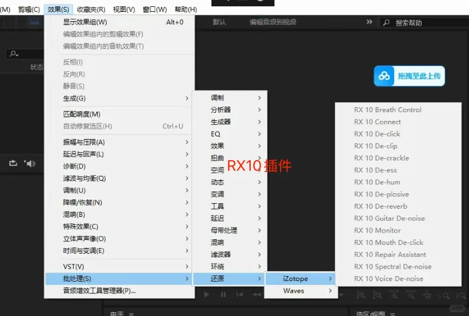Select 匹配响度(M) in the effects menu
Screen dimensions: 469x316
coord(119,114)
